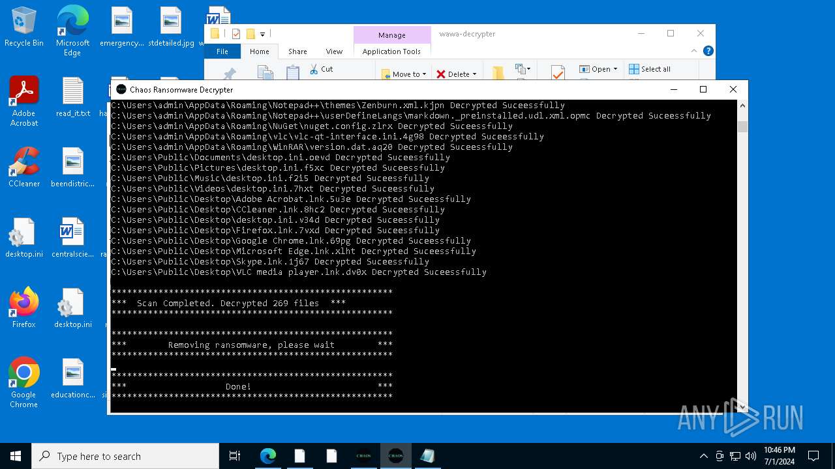The width and height of the screenshot is (835, 469).
Task: Select the stdetailed.jpg desktop file
Action: tap(171, 27)
